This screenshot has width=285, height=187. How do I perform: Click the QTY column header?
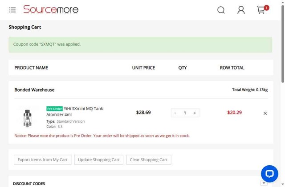coord(183,68)
